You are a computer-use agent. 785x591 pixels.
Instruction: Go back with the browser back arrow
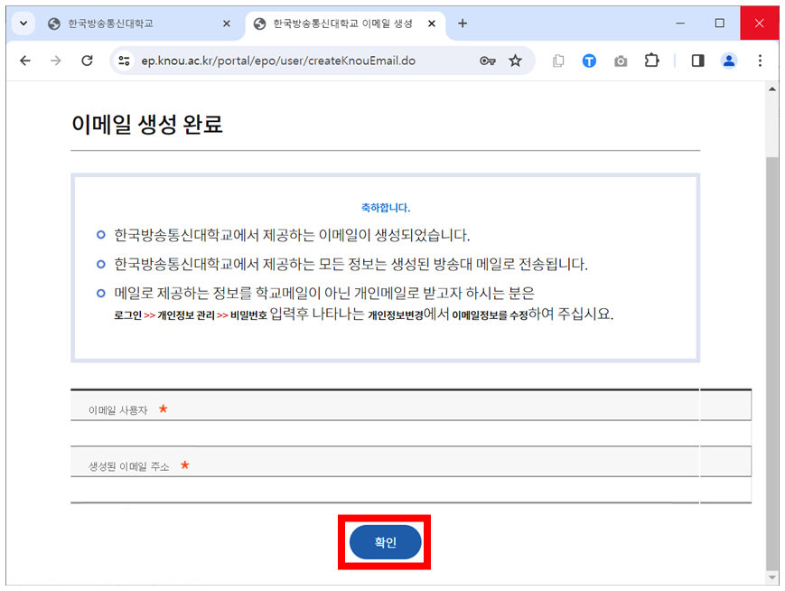coord(25,61)
